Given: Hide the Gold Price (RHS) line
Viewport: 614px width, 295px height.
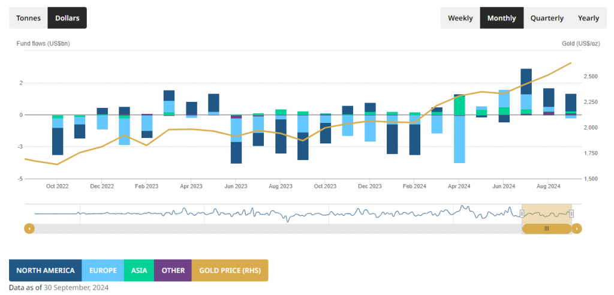Looking at the screenshot, I should pos(230,270).
